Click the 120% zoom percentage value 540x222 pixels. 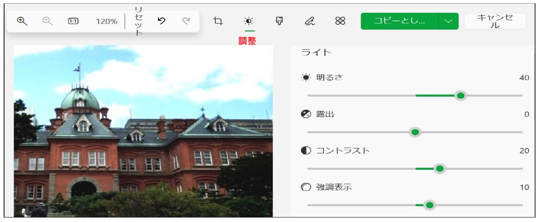(x=106, y=21)
